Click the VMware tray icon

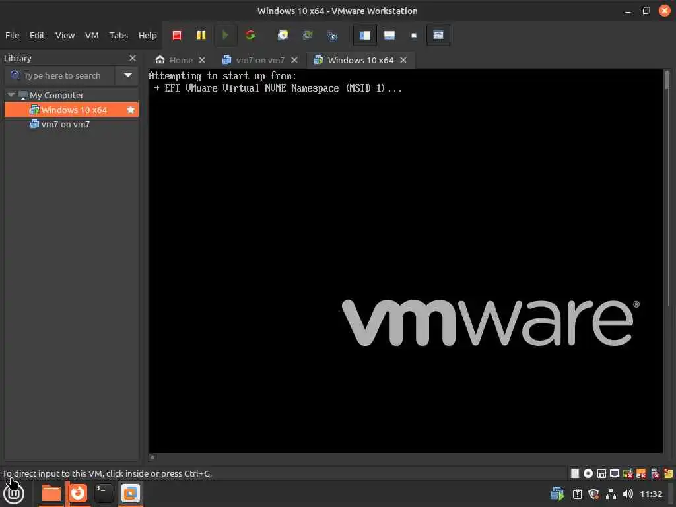pyautogui.click(x=557, y=494)
